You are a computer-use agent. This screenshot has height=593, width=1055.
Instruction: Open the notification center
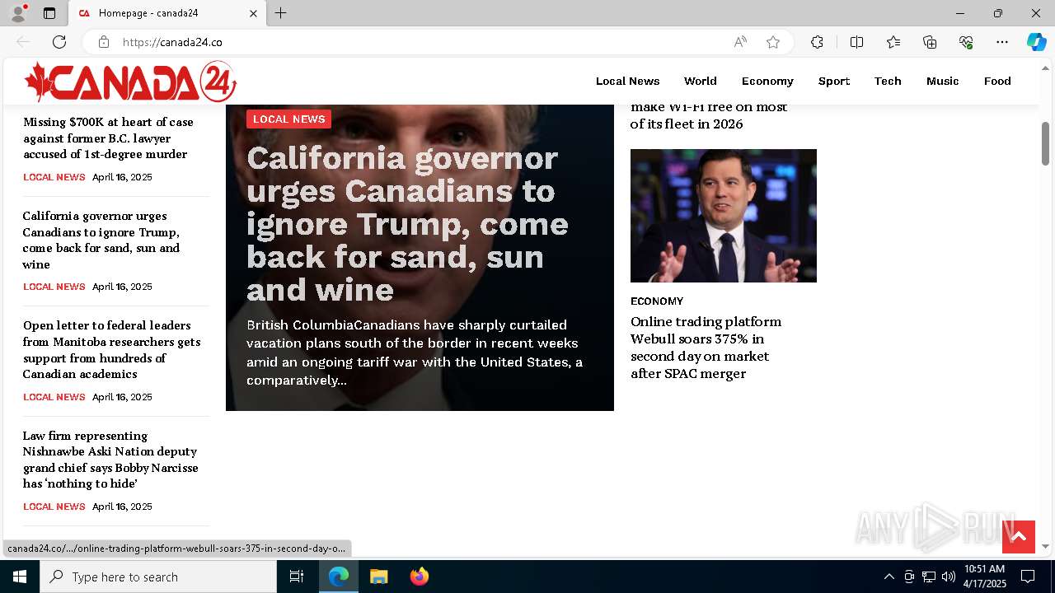[x=1028, y=577]
